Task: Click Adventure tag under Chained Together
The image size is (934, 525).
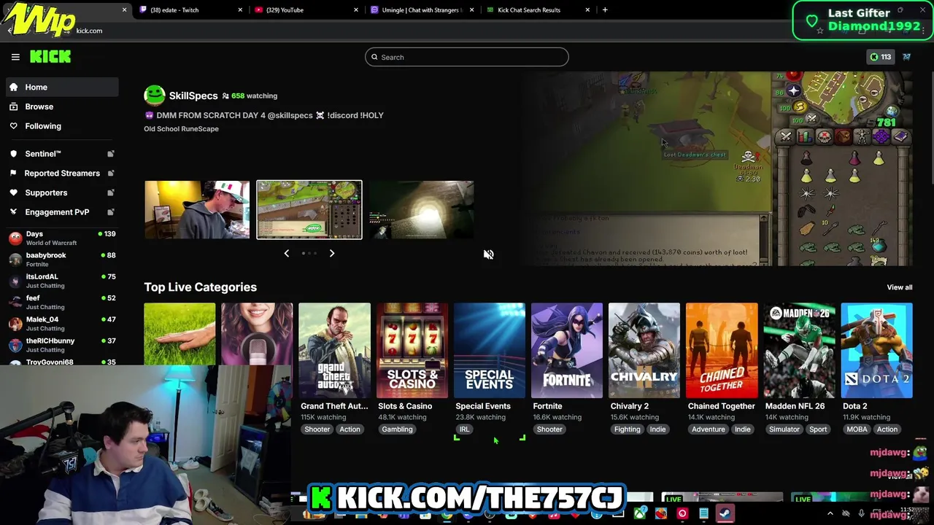Action: [709, 429]
